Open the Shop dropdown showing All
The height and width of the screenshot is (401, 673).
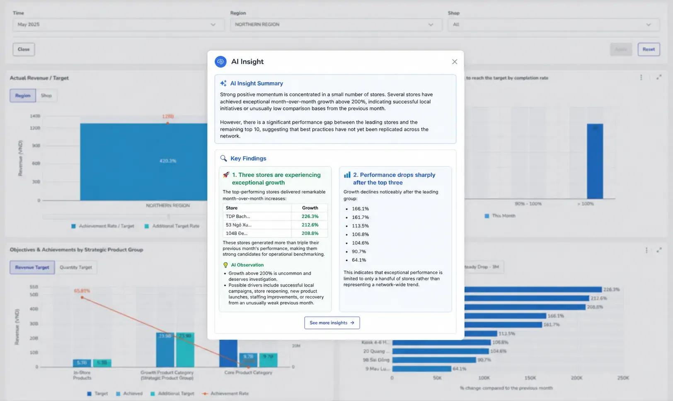click(x=554, y=24)
